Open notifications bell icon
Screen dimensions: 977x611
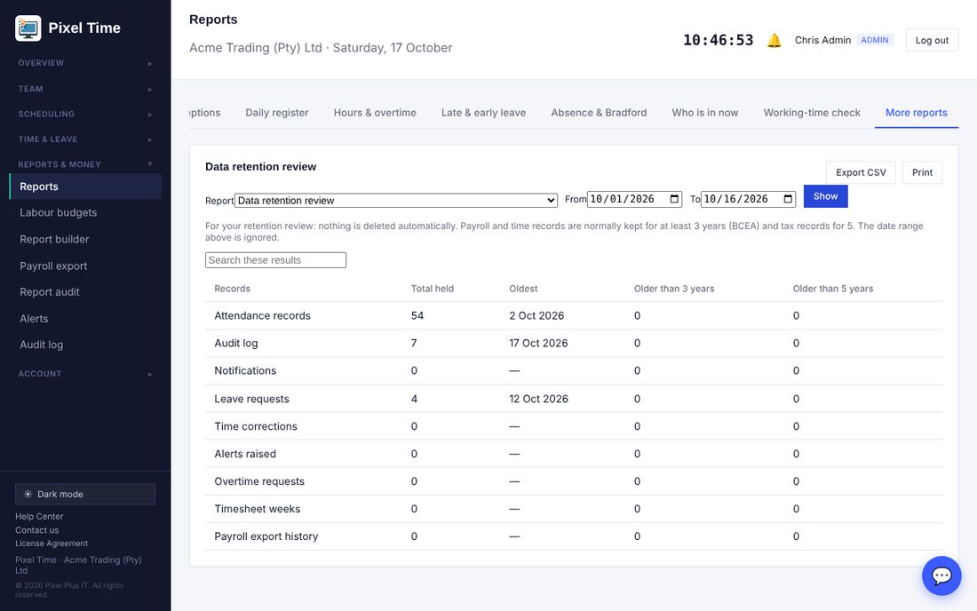tap(774, 41)
